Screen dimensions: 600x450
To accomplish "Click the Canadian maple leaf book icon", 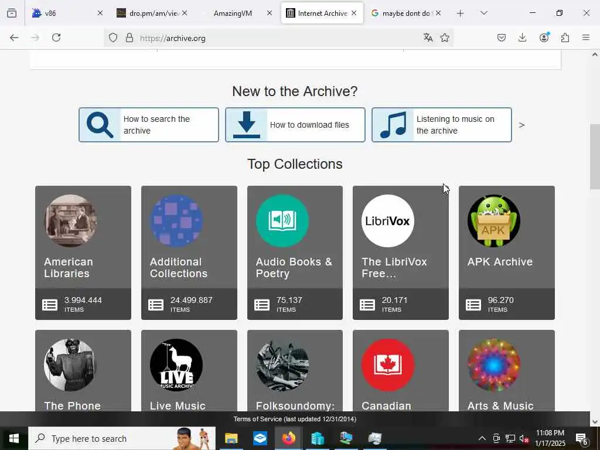I will pos(388,365).
